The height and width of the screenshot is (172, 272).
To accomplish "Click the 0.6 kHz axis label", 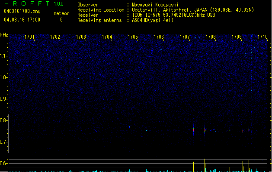I will pyautogui.click(x=3, y=163).
